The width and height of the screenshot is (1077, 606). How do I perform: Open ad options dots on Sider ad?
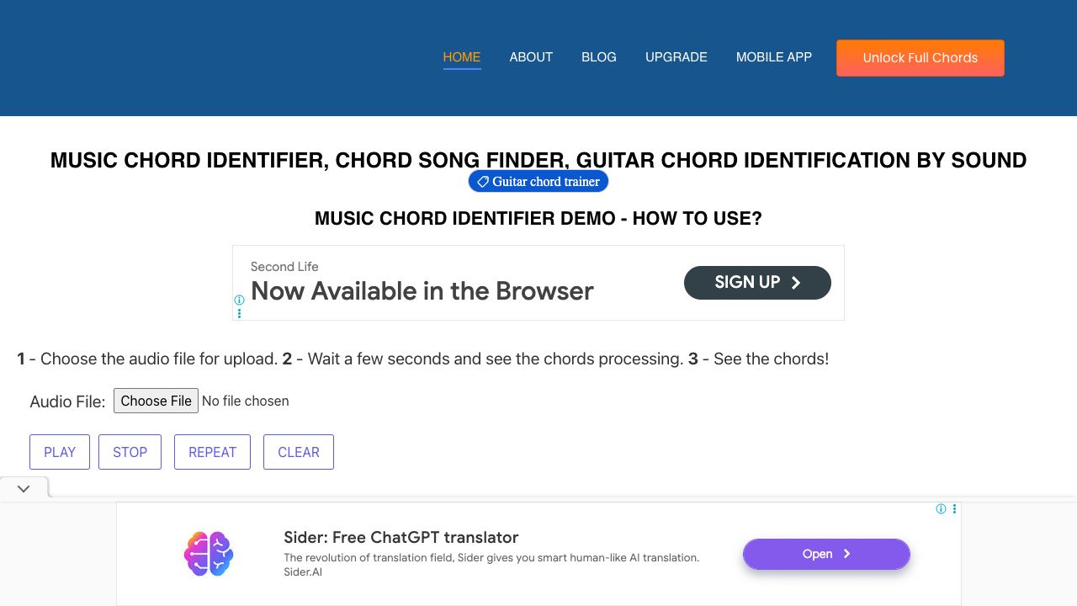(x=954, y=509)
